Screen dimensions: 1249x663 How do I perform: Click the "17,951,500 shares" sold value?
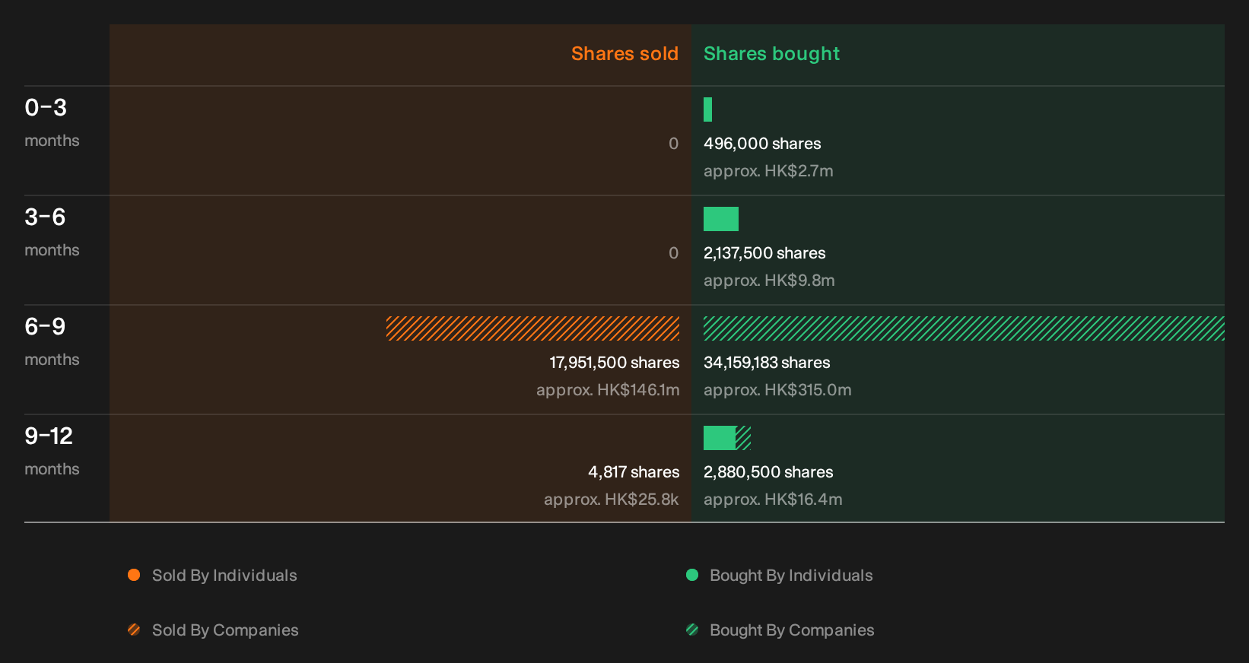[615, 363]
